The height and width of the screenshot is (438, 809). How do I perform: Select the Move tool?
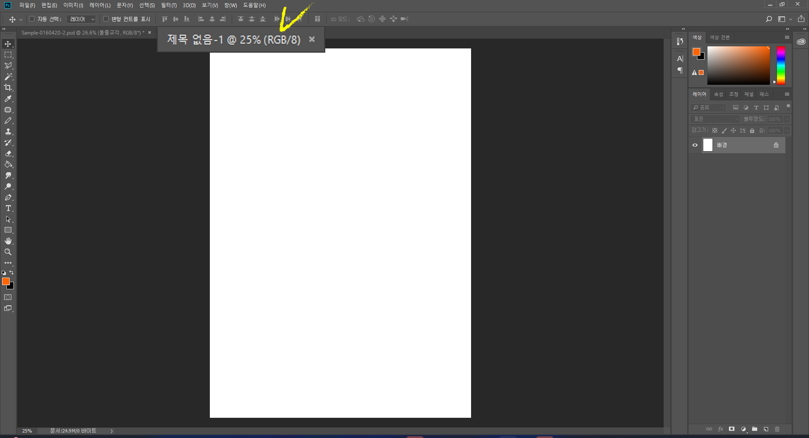click(8, 44)
